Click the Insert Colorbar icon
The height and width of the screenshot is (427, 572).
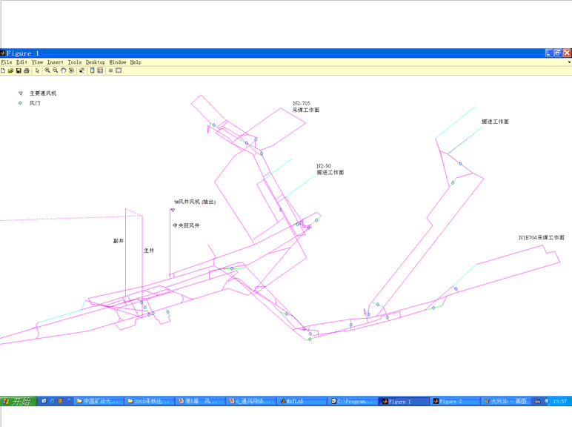click(x=93, y=71)
